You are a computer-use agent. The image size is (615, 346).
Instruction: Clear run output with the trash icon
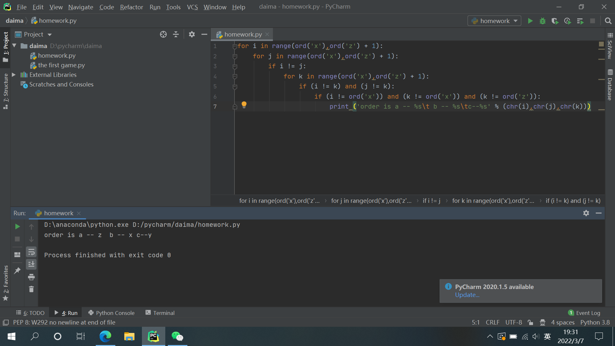[31, 289]
